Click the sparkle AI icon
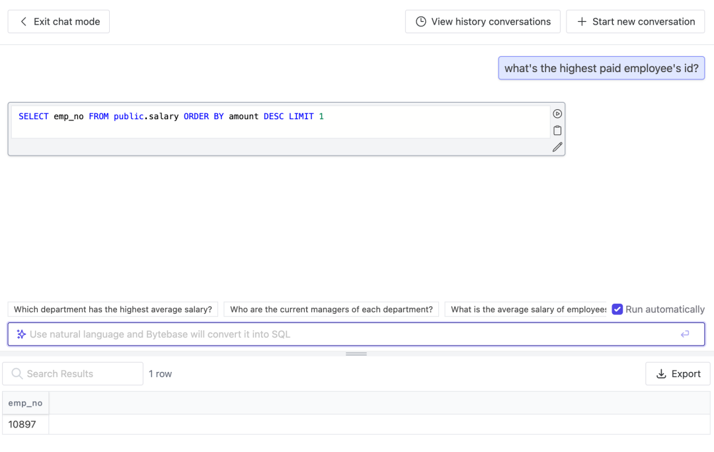714x452 pixels. (21, 334)
